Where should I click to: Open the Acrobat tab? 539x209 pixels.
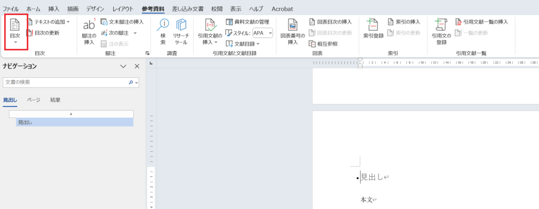282,9
